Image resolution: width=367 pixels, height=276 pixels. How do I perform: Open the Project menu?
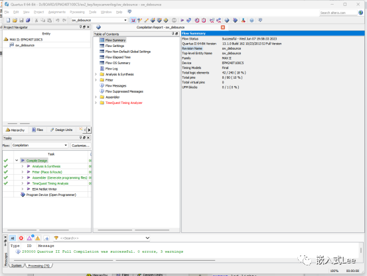[38, 12]
